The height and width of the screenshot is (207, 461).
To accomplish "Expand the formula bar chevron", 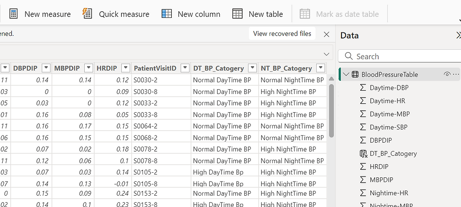I will [x=326, y=54].
